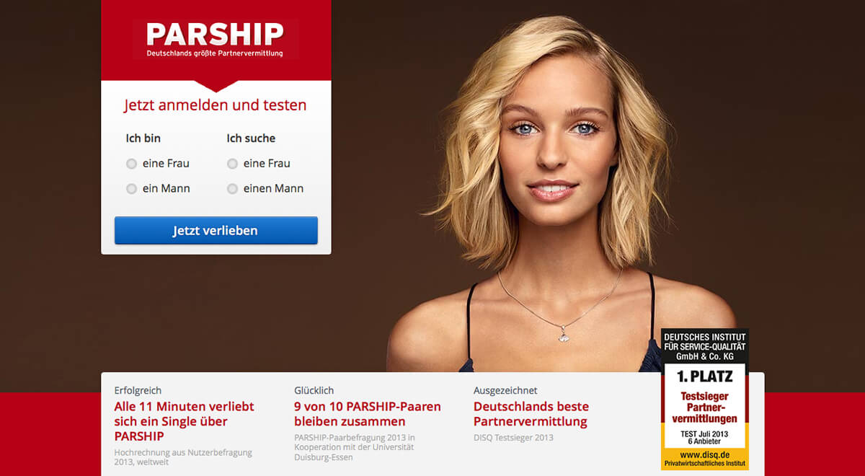Click the 'Ich bin' label
The width and height of the screenshot is (865, 476).
click(143, 138)
